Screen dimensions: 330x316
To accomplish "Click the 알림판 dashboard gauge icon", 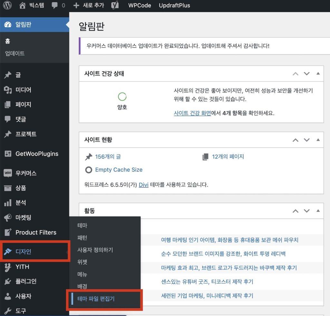I will (8, 24).
